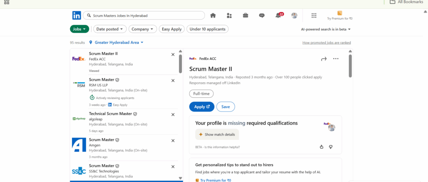Click the page scroll up arrow

tap(425, 11)
